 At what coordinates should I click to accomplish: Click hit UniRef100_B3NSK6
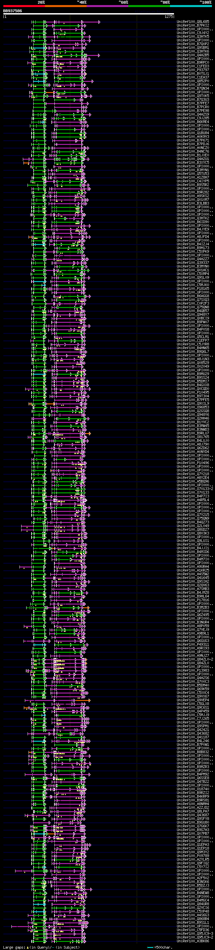pos(193,881)
